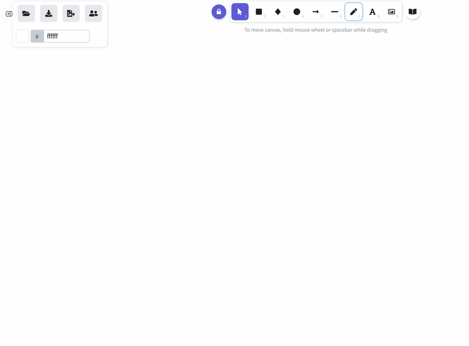Select the Rectangle tool
This screenshot has width=469, height=346.
pos(259,11)
